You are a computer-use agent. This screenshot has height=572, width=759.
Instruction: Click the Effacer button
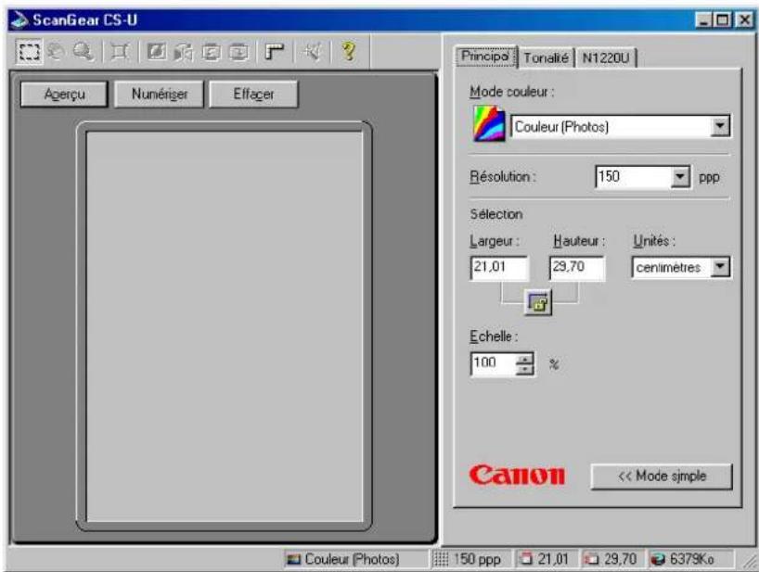pyautogui.click(x=253, y=94)
